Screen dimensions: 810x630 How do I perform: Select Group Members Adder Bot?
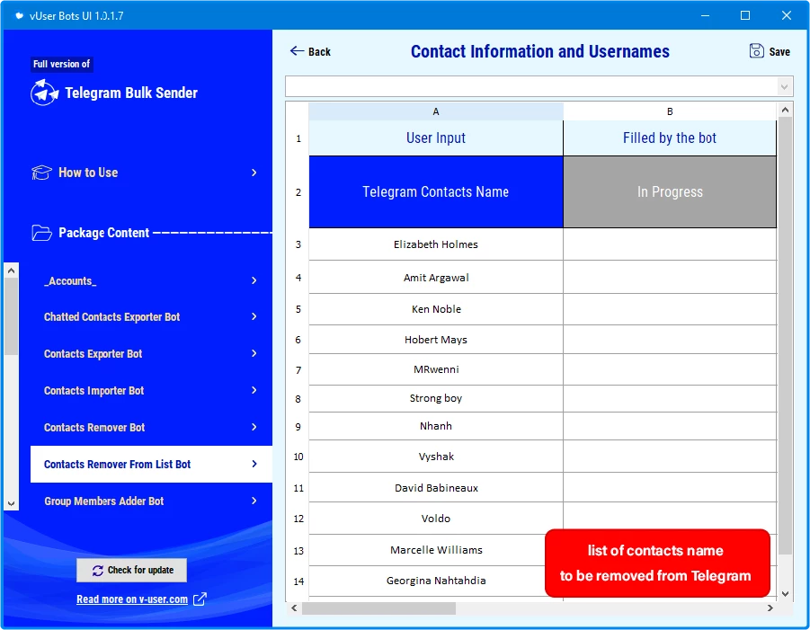pos(151,501)
